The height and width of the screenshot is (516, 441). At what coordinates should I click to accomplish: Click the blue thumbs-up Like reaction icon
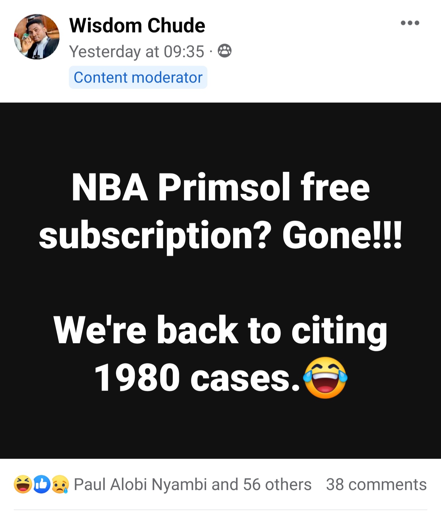coord(42,484)
